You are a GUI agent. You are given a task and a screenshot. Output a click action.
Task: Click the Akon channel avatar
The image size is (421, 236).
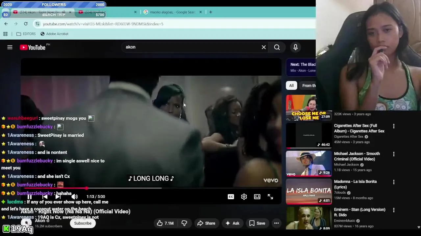tap(26, 223)
